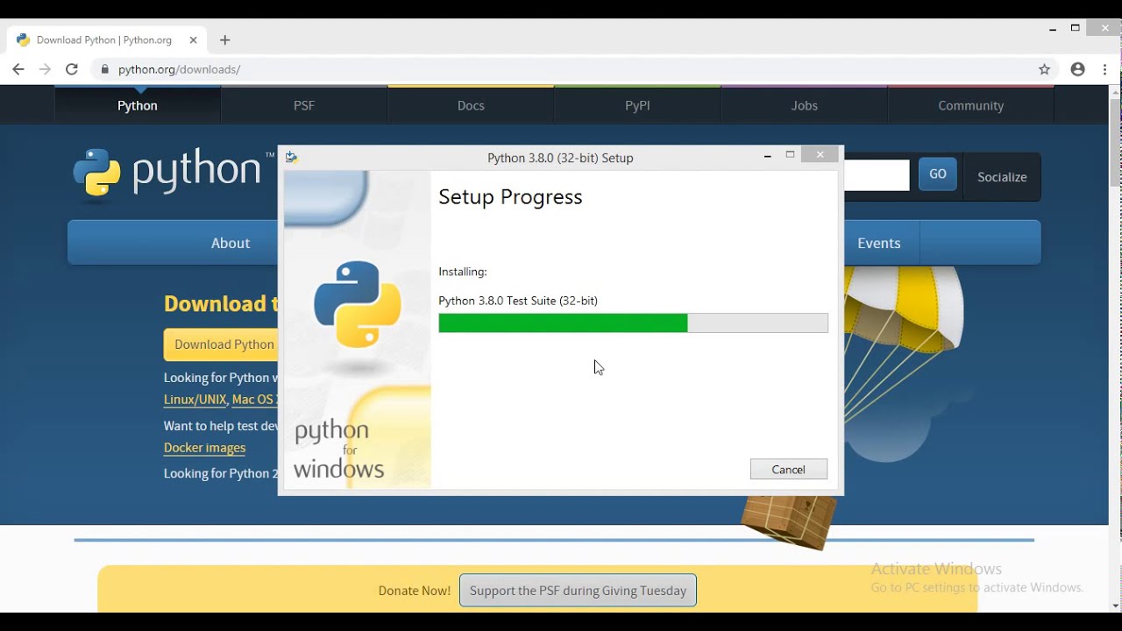
Task: Follow the Mac OS link
Action: [255, 400]
